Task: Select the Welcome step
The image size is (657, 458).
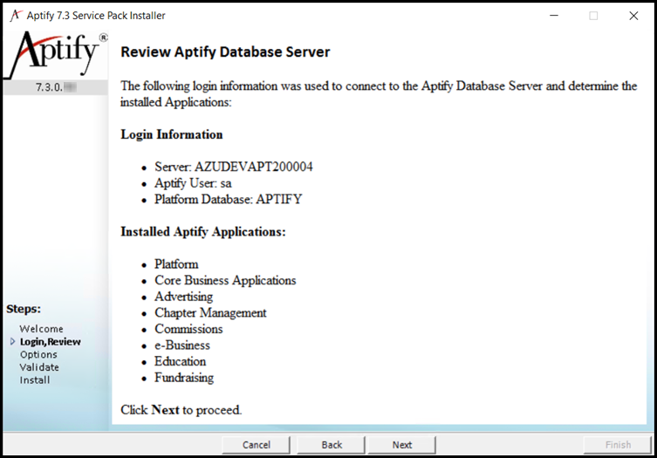Action: click(x=41, y=329)
